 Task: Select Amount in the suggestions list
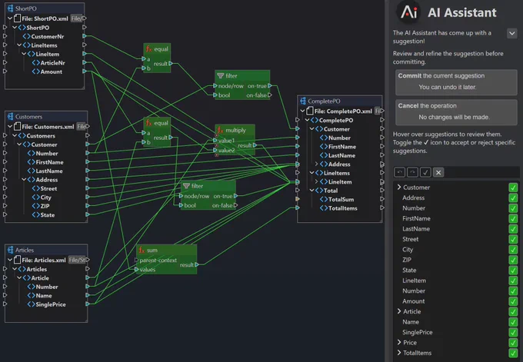coord(413,301)
